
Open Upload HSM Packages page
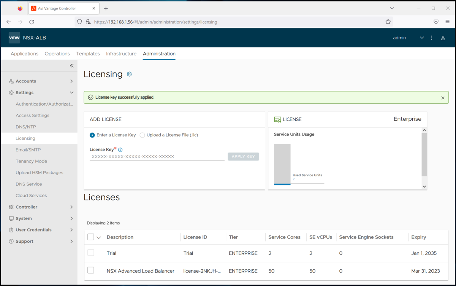tap(40, 172)
